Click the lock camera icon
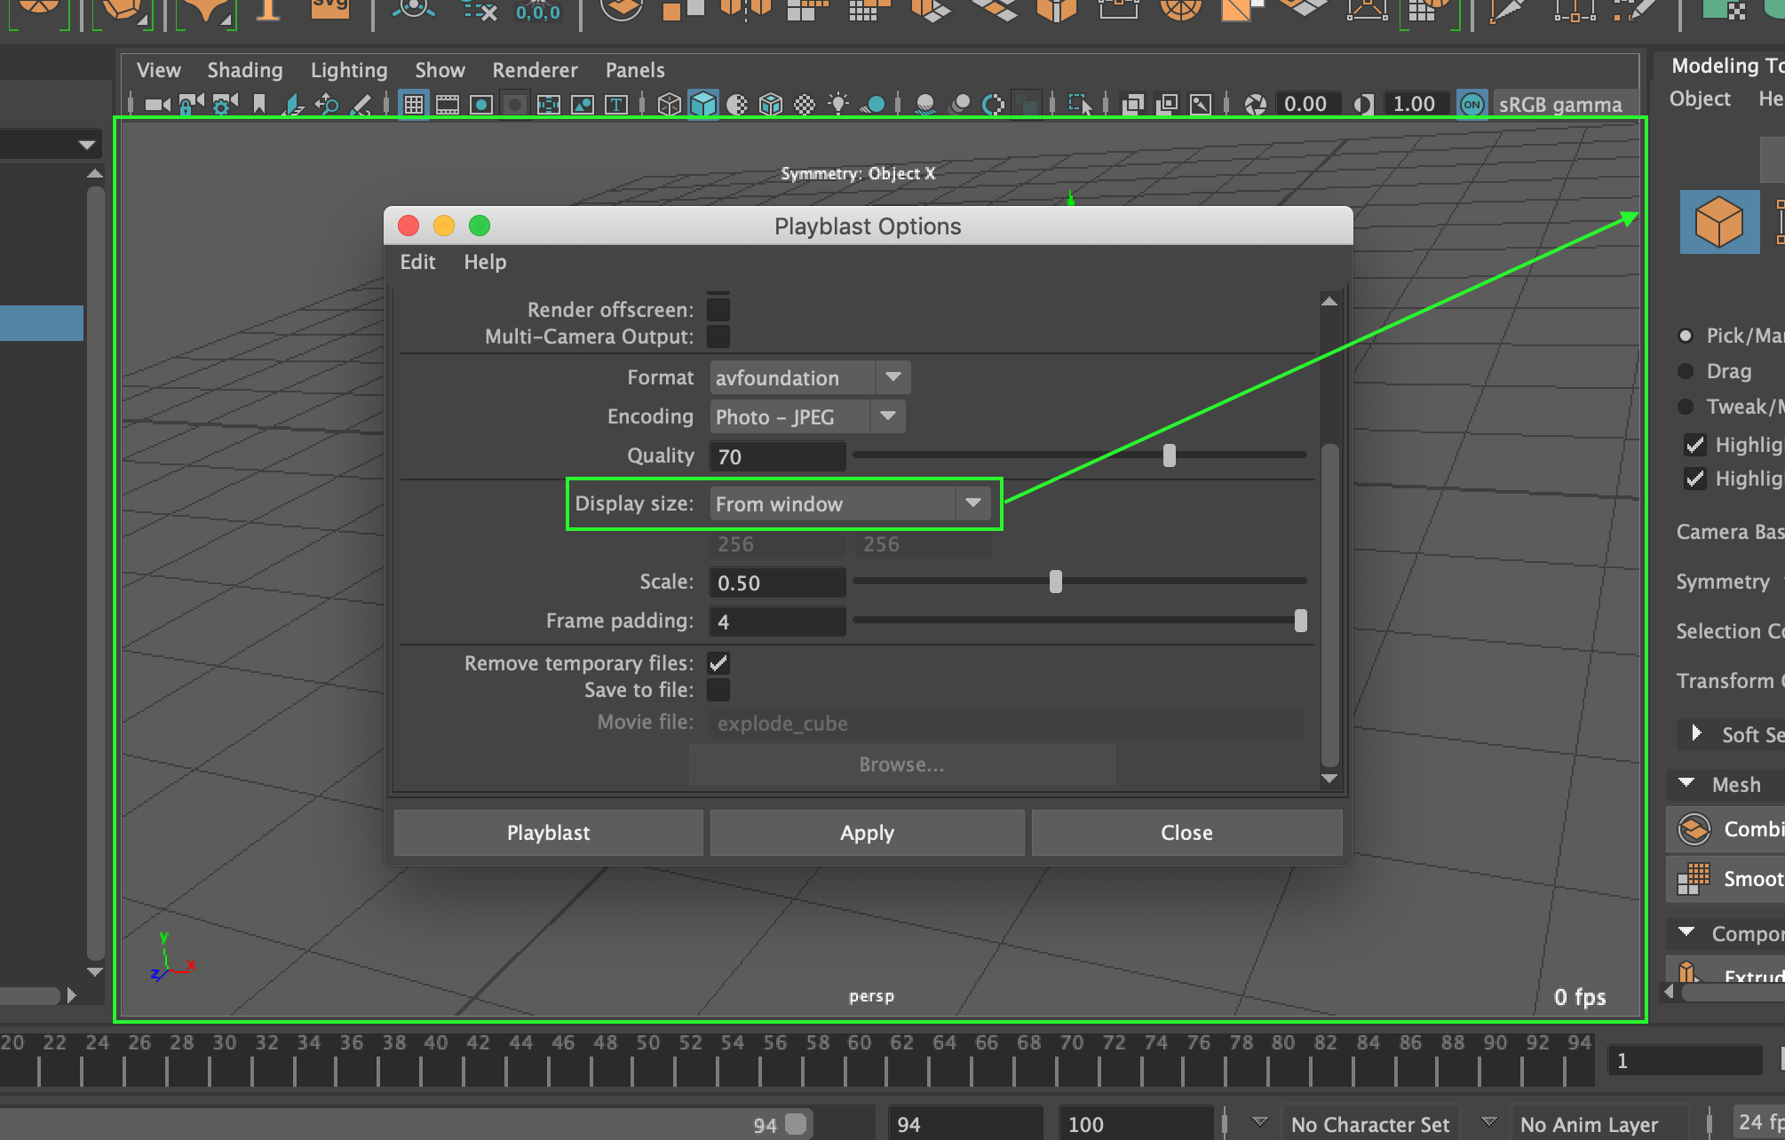Viewport: 1785px width, 1140px height. (189, 105)
